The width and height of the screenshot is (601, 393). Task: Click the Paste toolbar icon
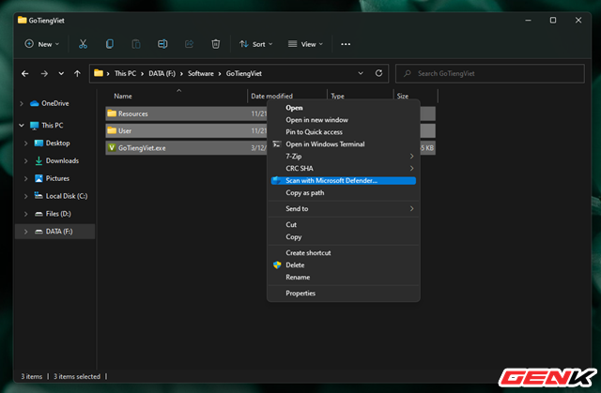pyautogui.click(x=136, y=44)
